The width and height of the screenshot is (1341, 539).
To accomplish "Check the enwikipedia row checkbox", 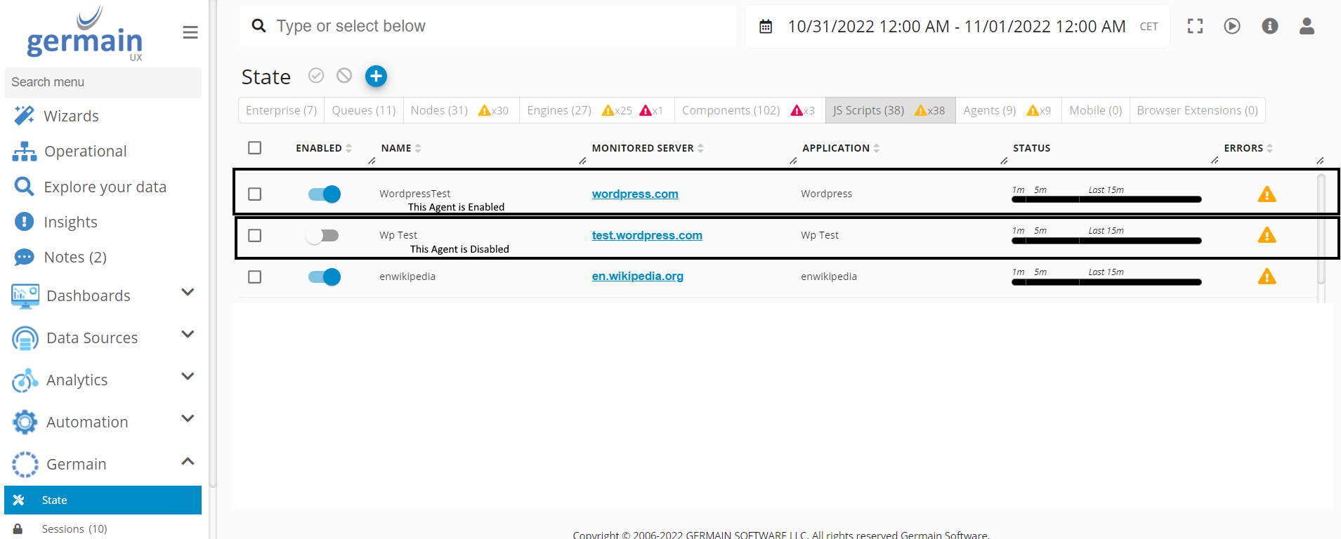I will click(255, 277).
